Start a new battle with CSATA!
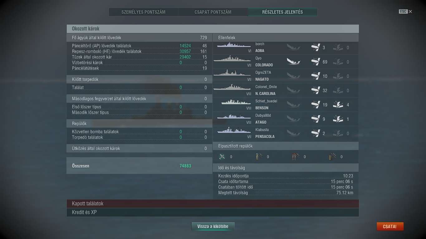Image resolution: width=426 pixels, height=239 pixels. (390, 227)
